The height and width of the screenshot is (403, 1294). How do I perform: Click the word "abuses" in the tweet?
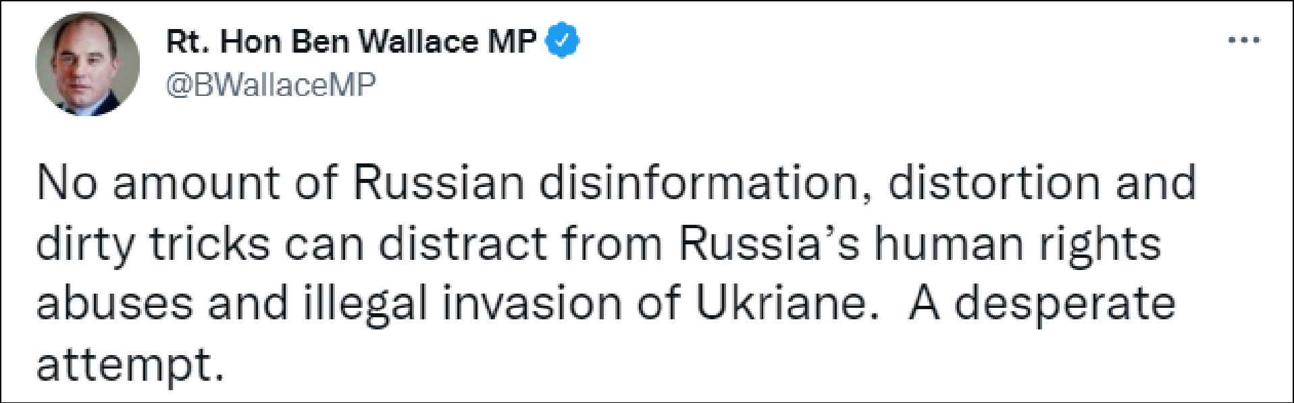pyautogui.click(x=114, y=304)
